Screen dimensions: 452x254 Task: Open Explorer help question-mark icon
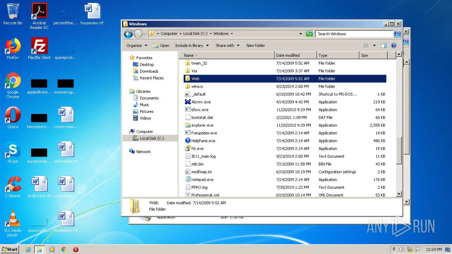pyautogui.click(x=394, y=46)
